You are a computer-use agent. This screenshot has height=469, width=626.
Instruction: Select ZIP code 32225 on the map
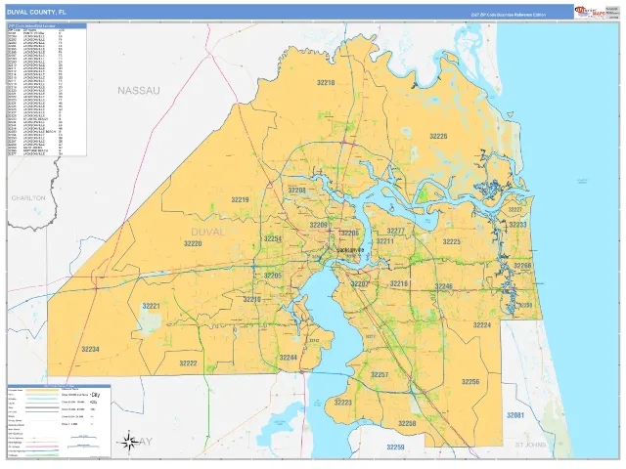point(452,241)
